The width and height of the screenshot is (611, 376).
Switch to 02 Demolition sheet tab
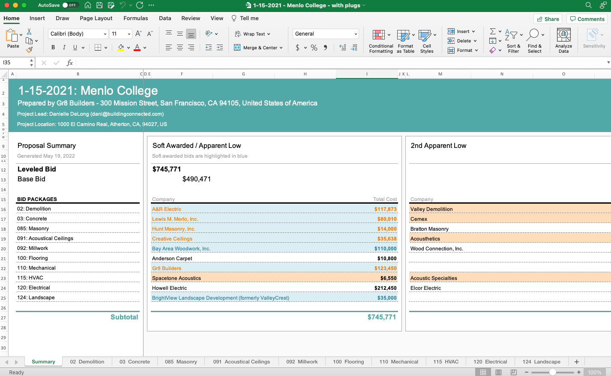coord(87,361)
